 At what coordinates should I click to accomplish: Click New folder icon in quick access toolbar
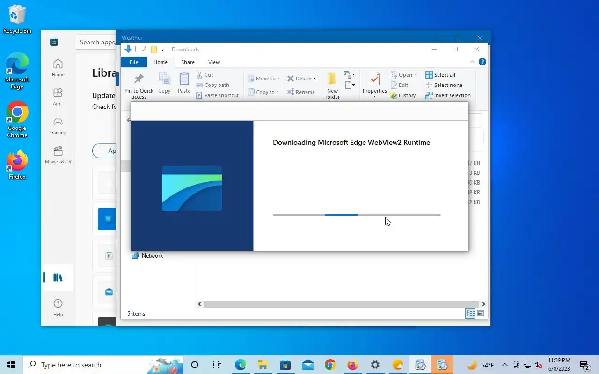click(154, 50)
